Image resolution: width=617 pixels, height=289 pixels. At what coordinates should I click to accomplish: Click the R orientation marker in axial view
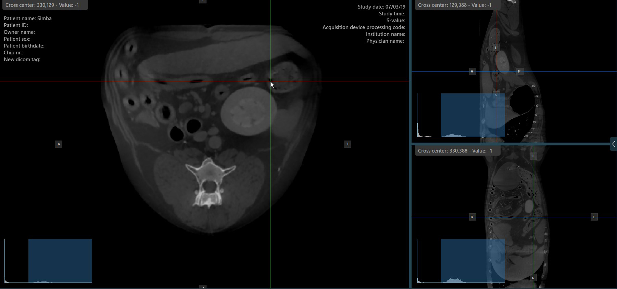point(59,144)
